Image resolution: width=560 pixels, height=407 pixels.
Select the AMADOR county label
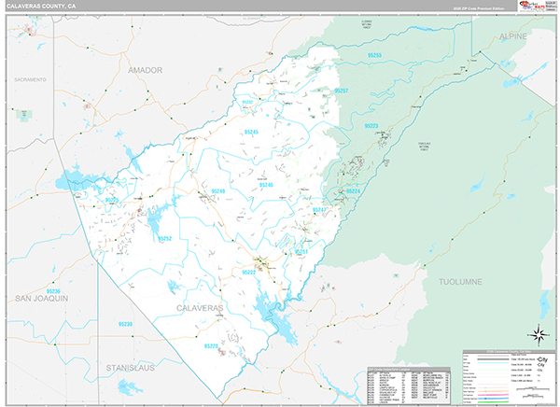coord(145,70)
